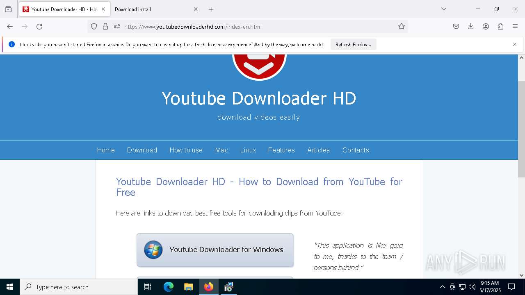Dismiss the Firefox refresh notification bar
This screenshot has width=525, height=295.
coord(515,44)
